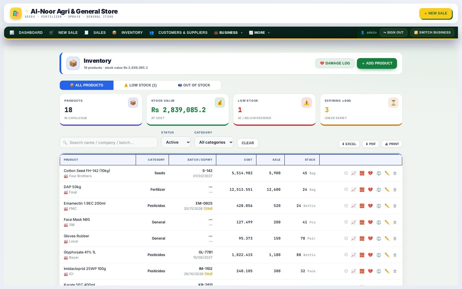Click Clear filters button
The image size is (462, 289).
pyautogui.click(x=248, y=143)
